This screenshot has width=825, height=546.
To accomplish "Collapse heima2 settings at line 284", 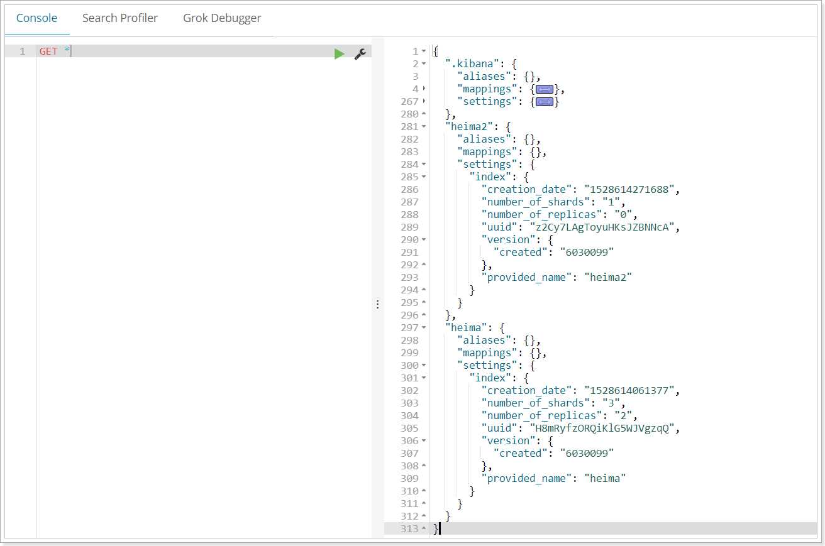I will 424,165.
